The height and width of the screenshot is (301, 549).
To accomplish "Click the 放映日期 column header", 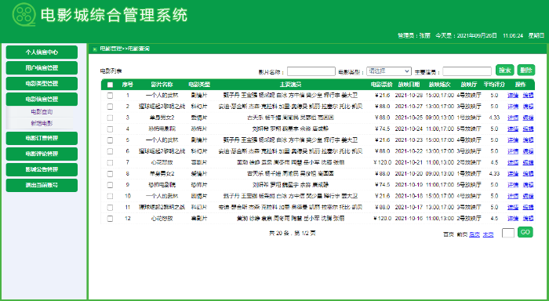I will coord(409,85).
